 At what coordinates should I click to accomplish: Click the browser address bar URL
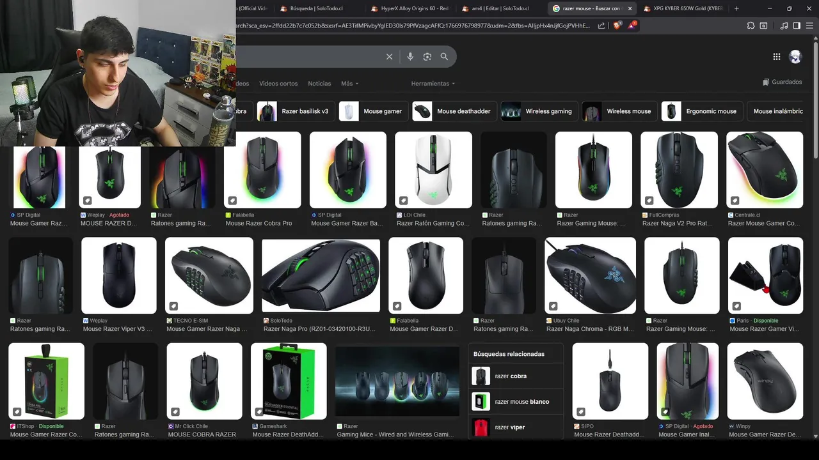coord(413,26)
